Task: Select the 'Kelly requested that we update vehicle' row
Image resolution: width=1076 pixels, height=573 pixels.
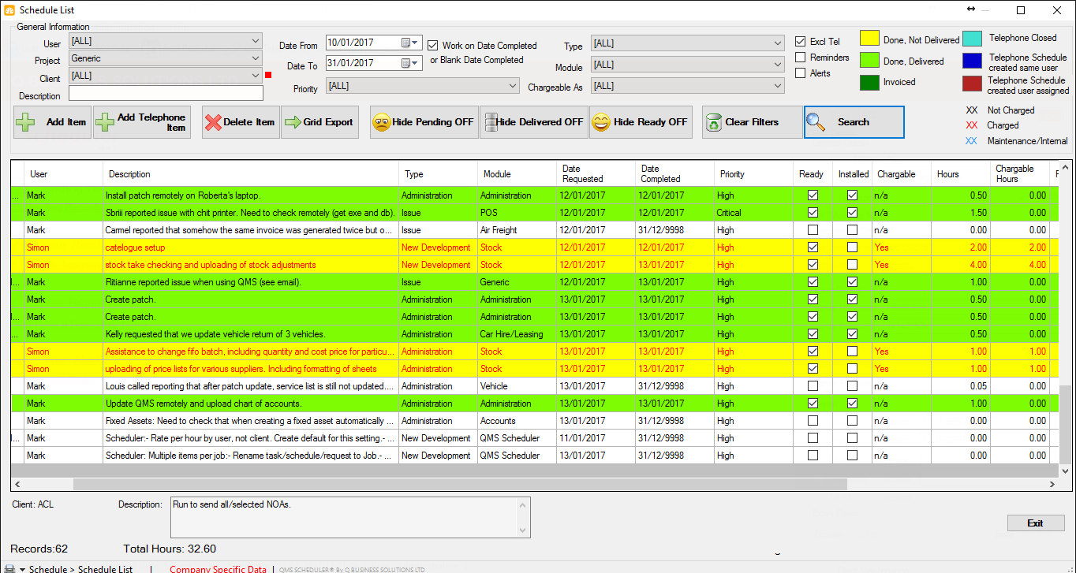Action: pyautogui.click(x=535, y=334)
